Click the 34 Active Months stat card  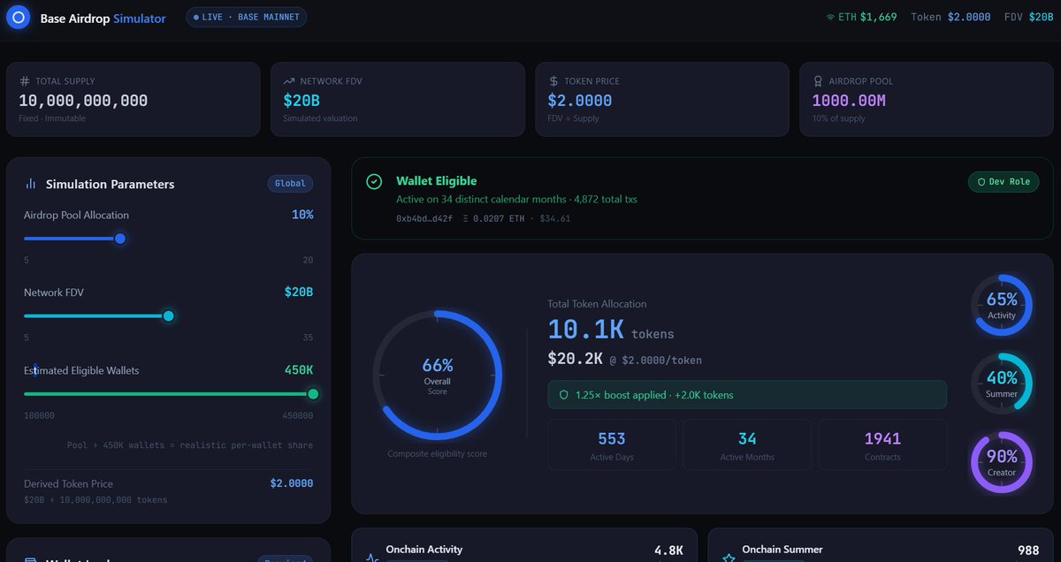pos(747,444)
